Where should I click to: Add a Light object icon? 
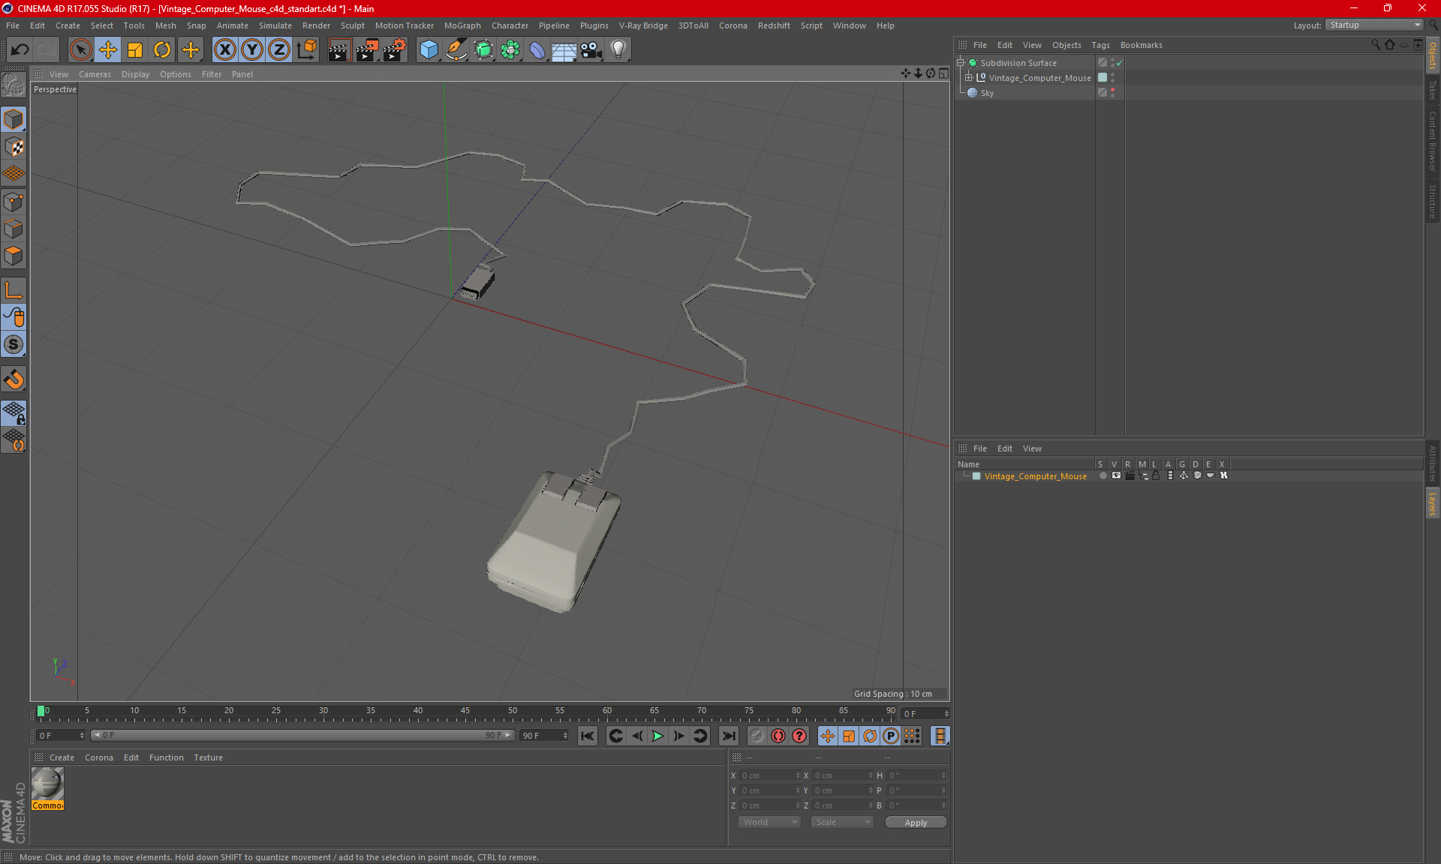point(618,50)
